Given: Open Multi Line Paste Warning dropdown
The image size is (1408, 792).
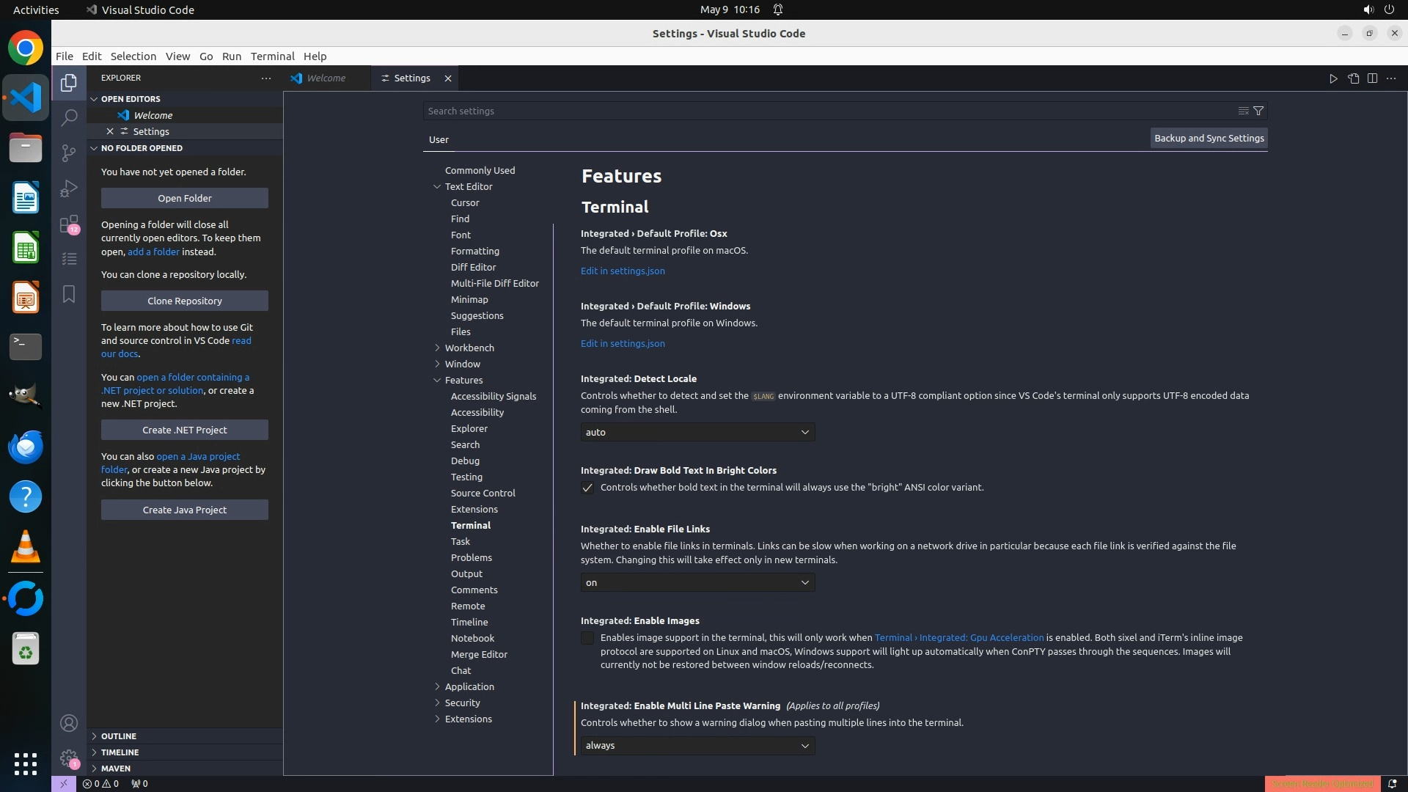Looking at the screenshot, I should [x=697, y=745].
